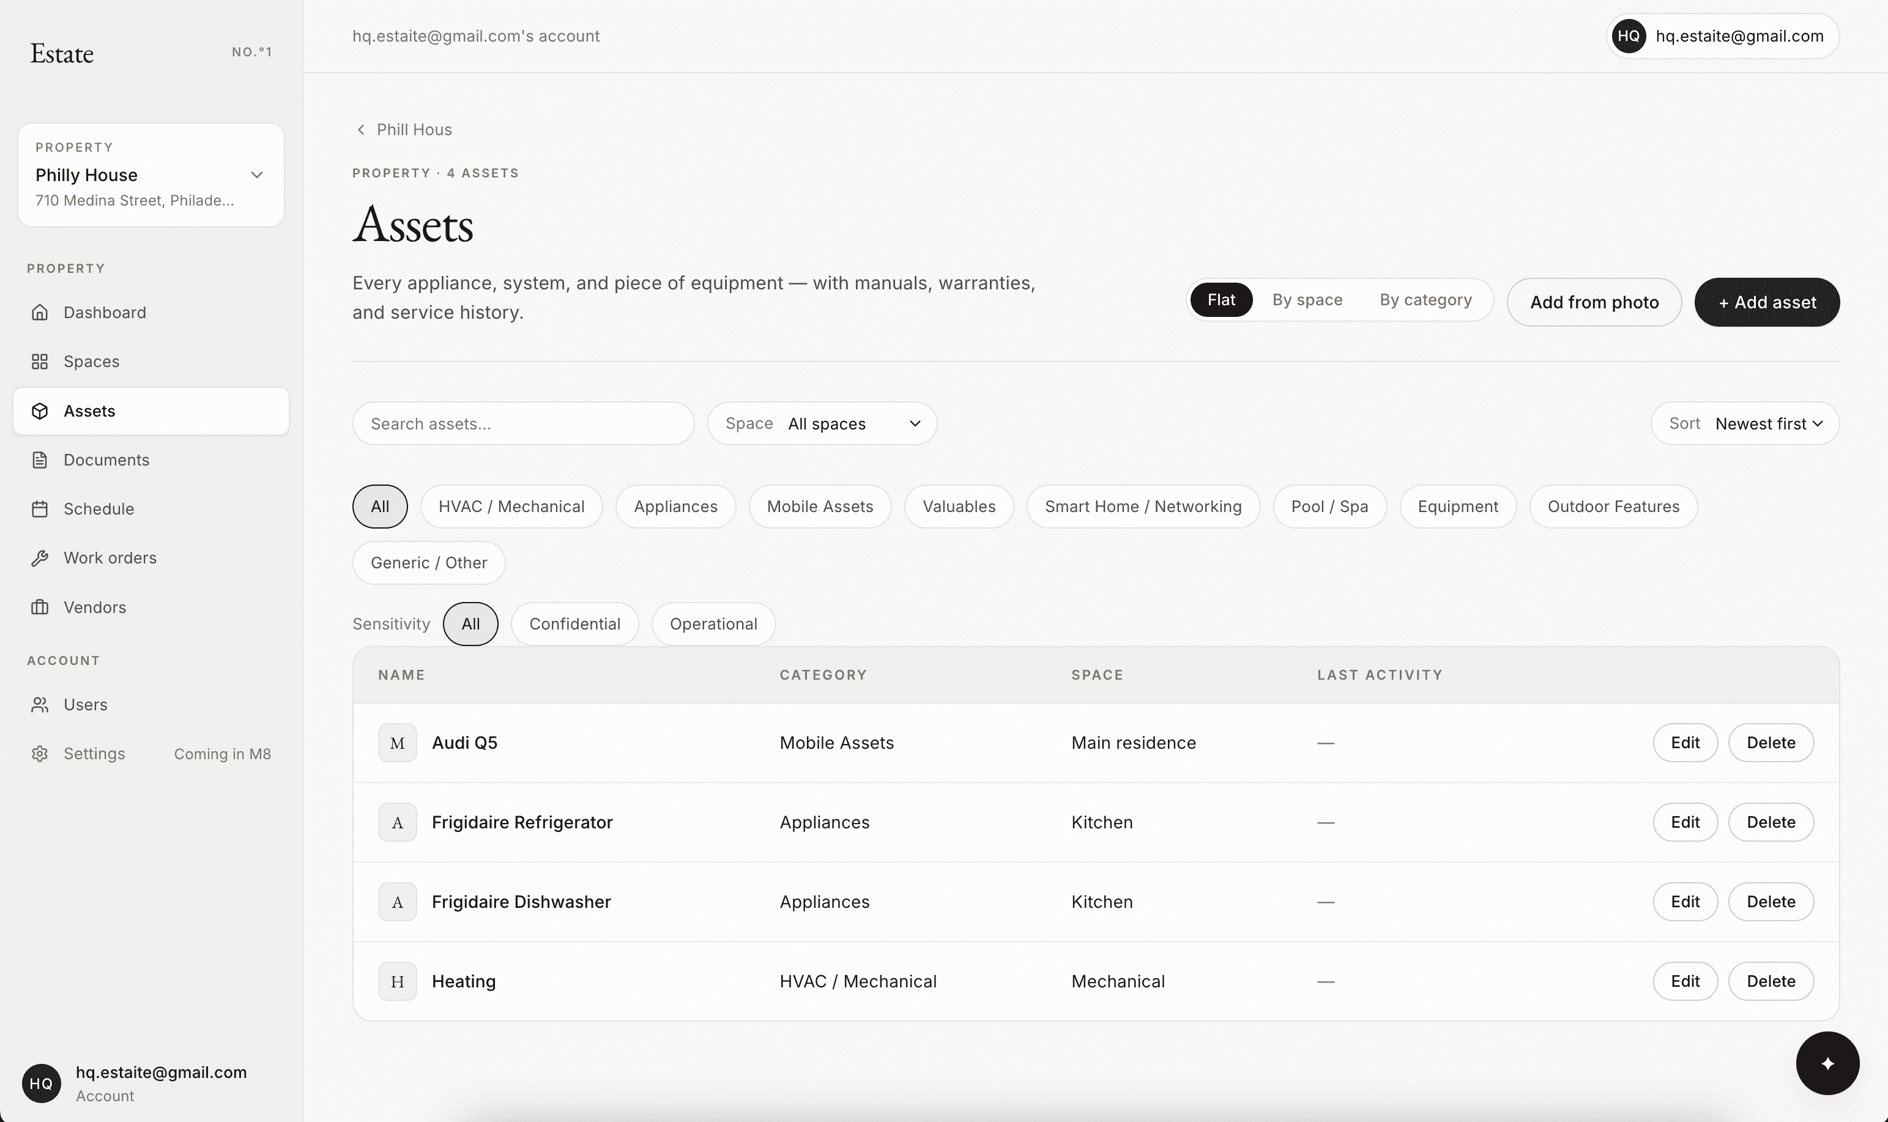The image size is (1888, 1122).
Task: Click the Add from photo button
Action: pyautogui.click(x=1594, y=302)
